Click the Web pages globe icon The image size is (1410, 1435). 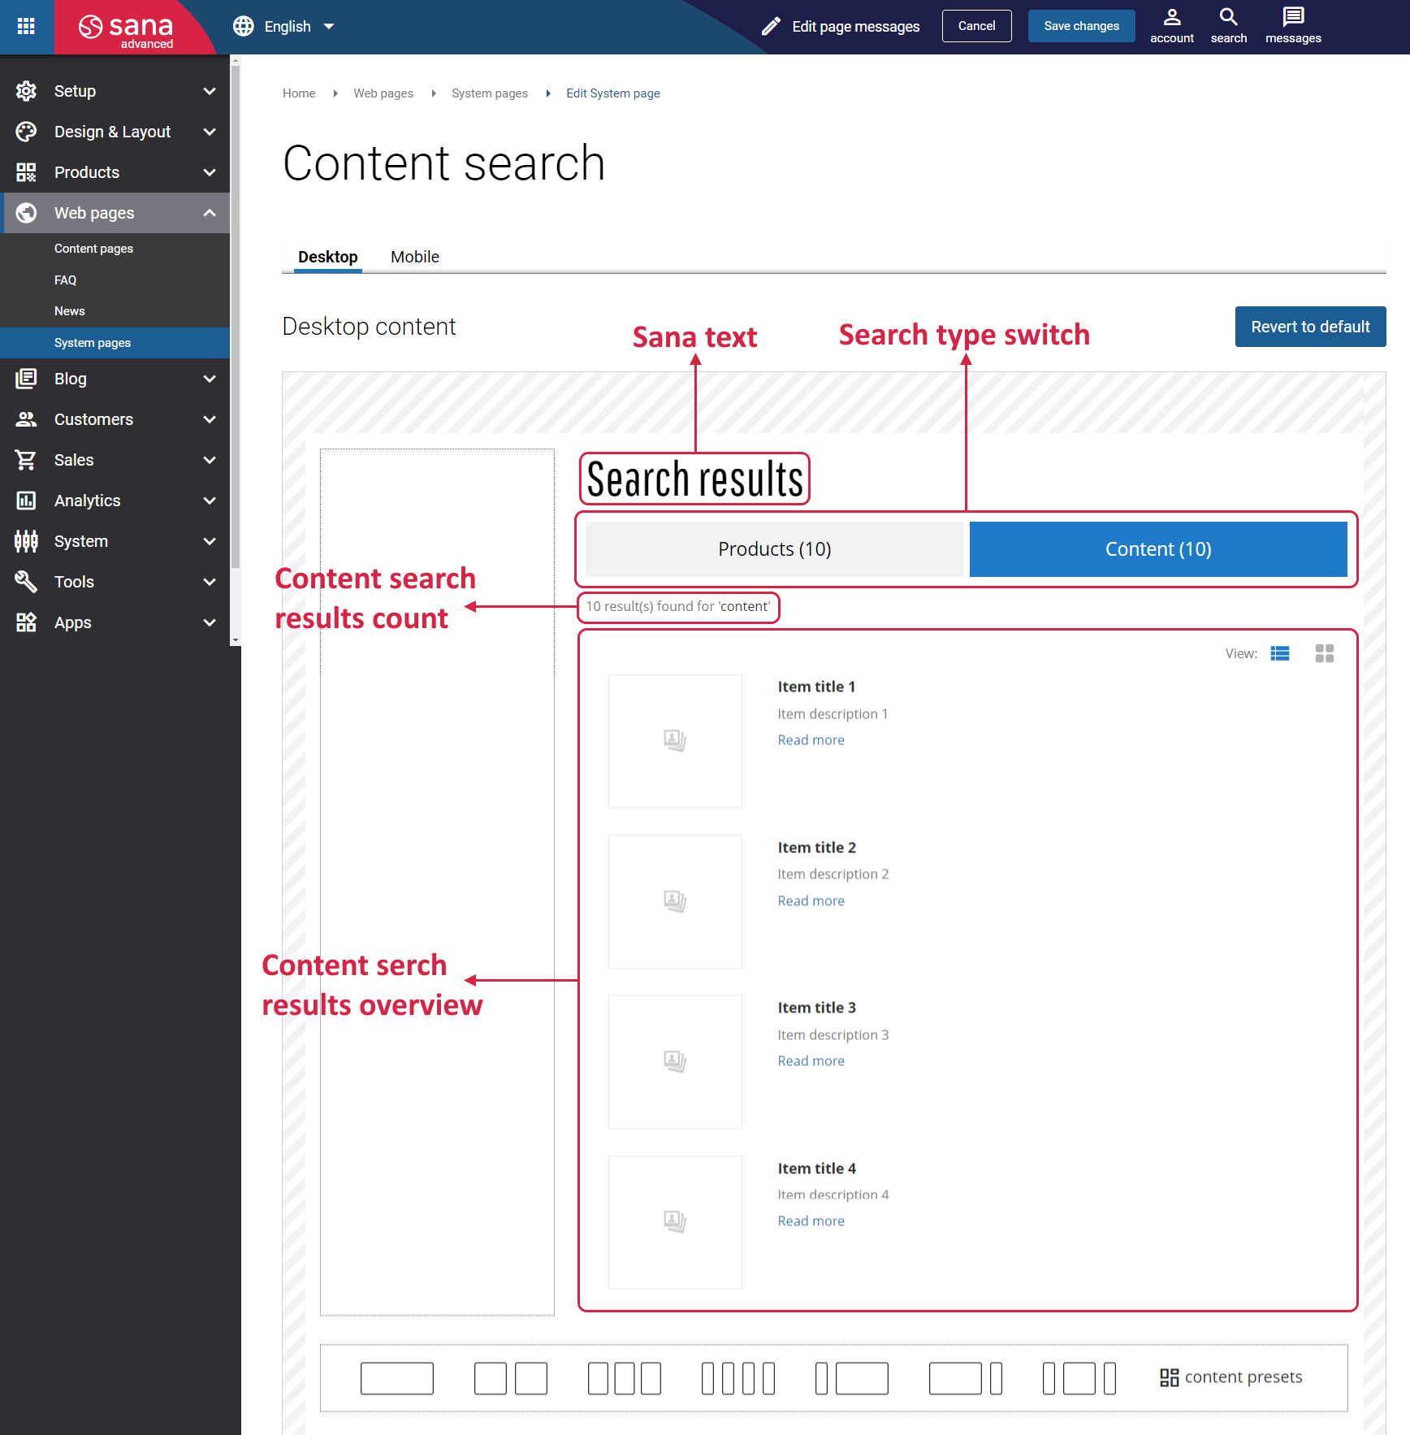[x=25, y=212]
